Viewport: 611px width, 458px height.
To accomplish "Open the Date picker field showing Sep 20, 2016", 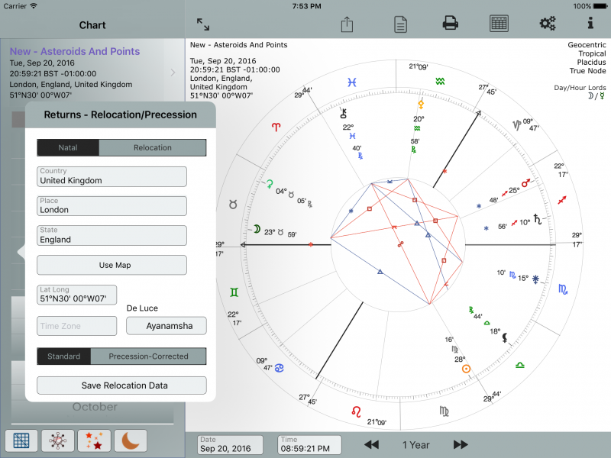I will pos(230,444).
